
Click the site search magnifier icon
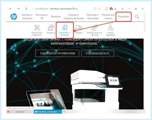coord(137,17)
